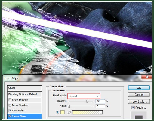Cancel the Layer Style dialog
This screenshot has width=154, height=121.
[139, 95]
